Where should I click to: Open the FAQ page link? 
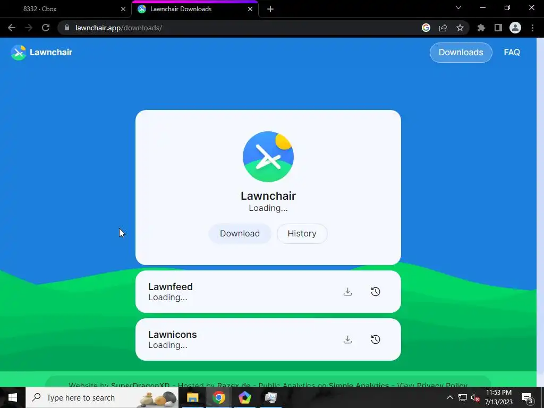(512, 53)
